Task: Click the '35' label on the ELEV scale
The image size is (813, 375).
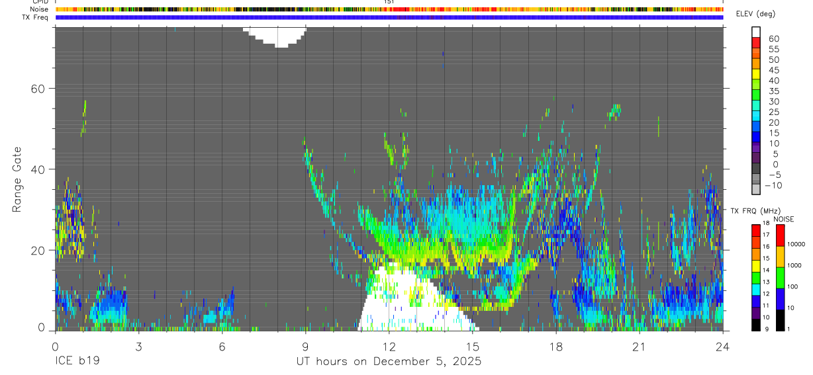Action: [x=773, y=91]
